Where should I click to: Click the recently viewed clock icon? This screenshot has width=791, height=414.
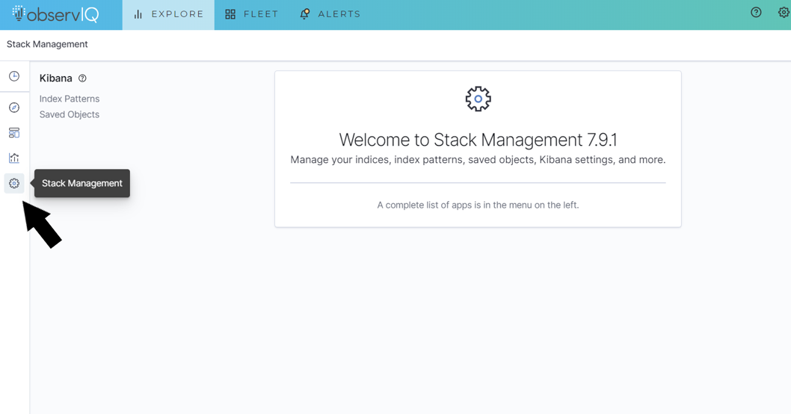14,76
